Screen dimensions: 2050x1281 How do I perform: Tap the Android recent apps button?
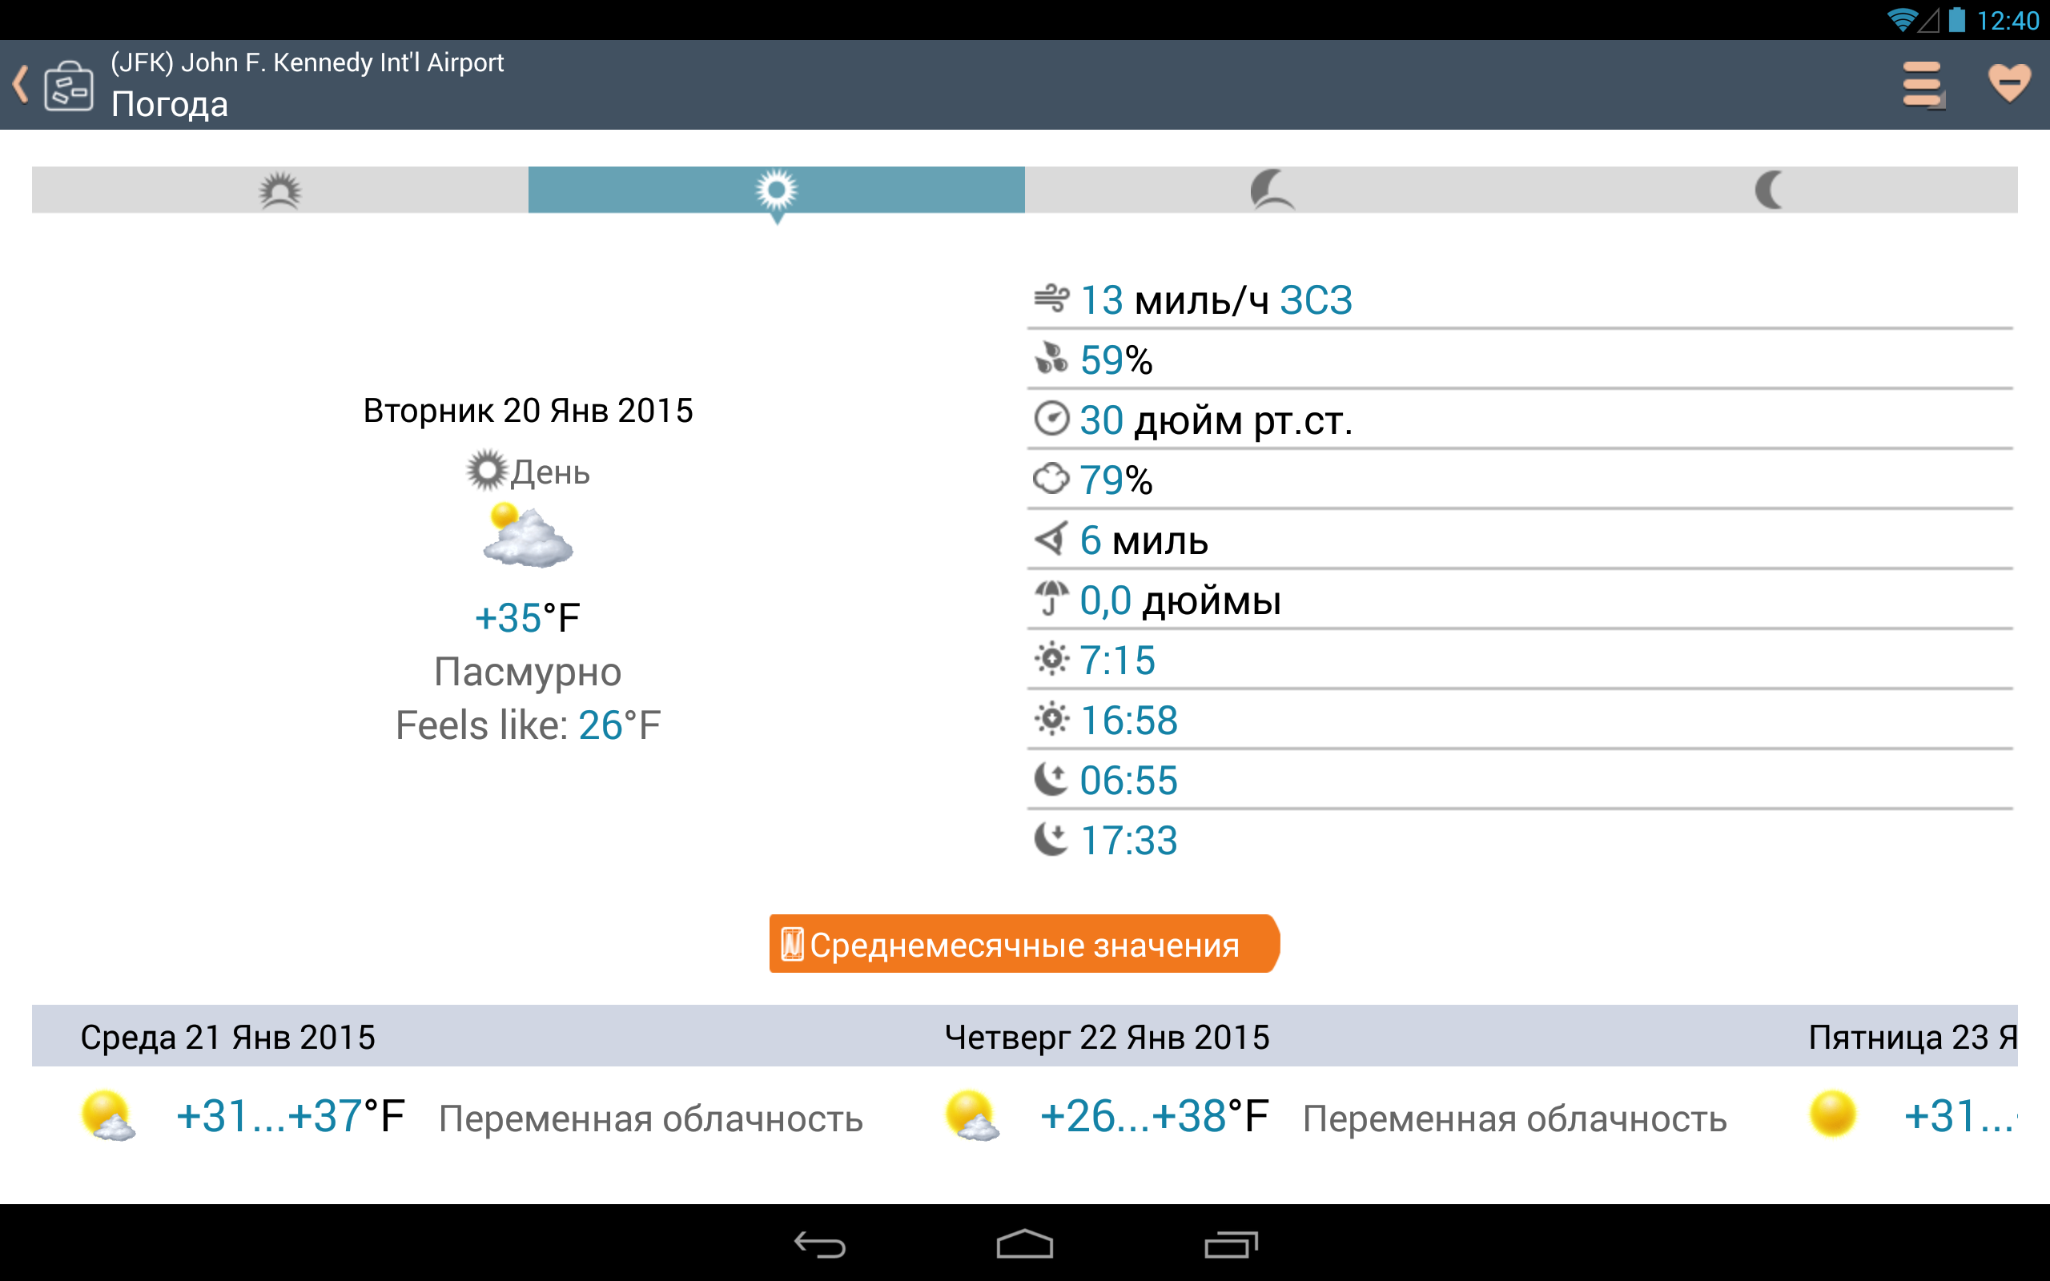[1231, 1243]
